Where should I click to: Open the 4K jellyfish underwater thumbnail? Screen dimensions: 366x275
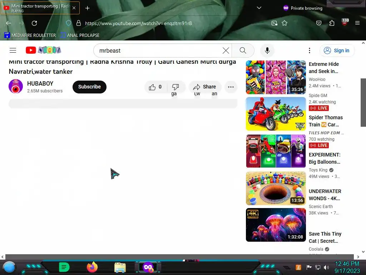click(x=276, y=225)
